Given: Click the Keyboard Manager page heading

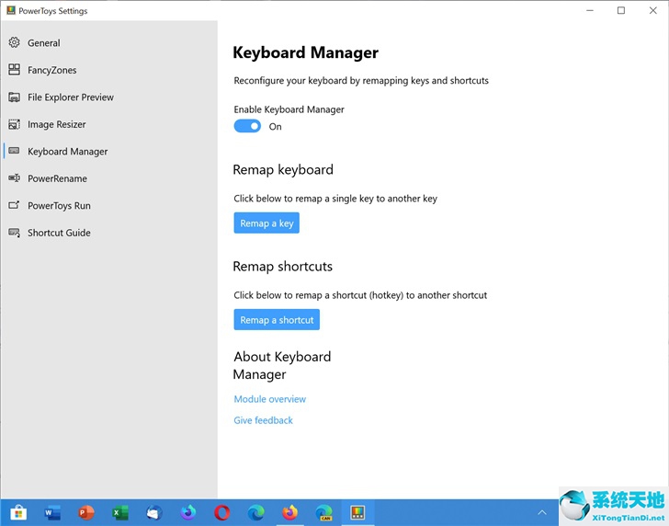Looking at the screenshot, I should [x=305, y=52].
